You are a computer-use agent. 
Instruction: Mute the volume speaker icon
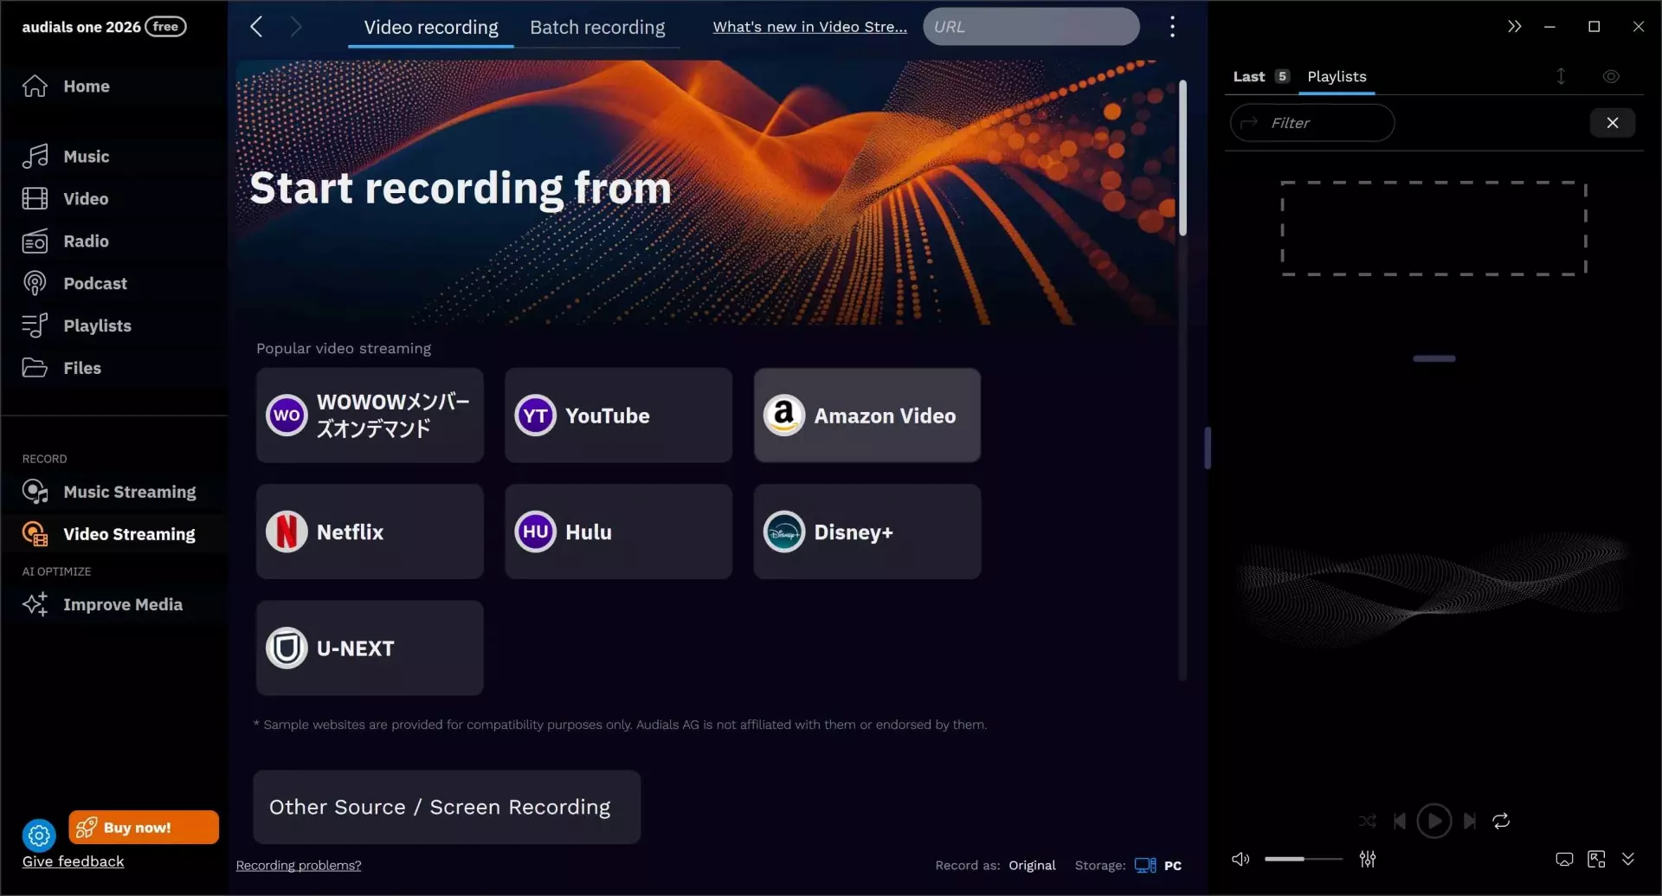[x=1240, y=859]
